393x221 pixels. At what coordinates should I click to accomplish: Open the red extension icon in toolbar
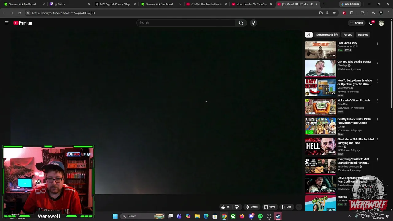pos(344,13)
